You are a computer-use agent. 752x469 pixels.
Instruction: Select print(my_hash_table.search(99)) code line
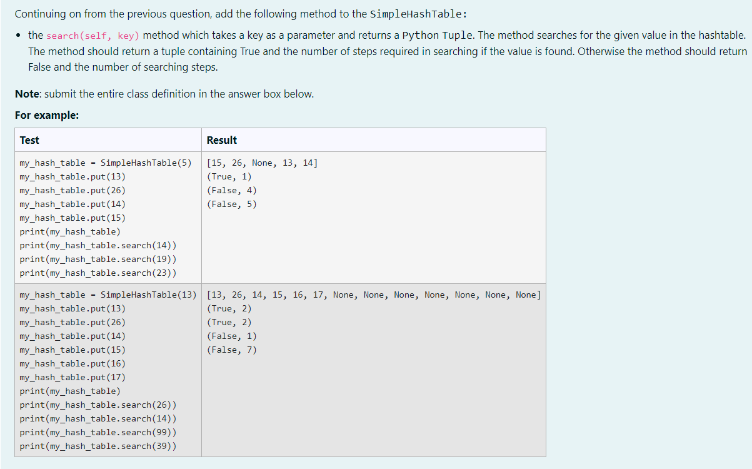coord(98,432)
